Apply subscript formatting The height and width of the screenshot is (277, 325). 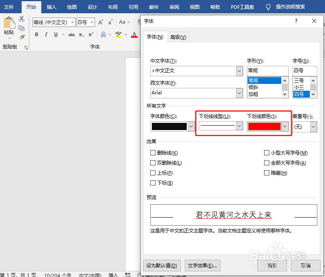[x=81, y=35]
